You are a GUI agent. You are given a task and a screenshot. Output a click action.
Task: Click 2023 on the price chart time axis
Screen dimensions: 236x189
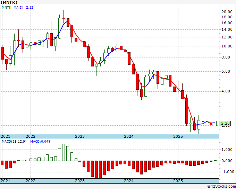(x=80, y=136)
